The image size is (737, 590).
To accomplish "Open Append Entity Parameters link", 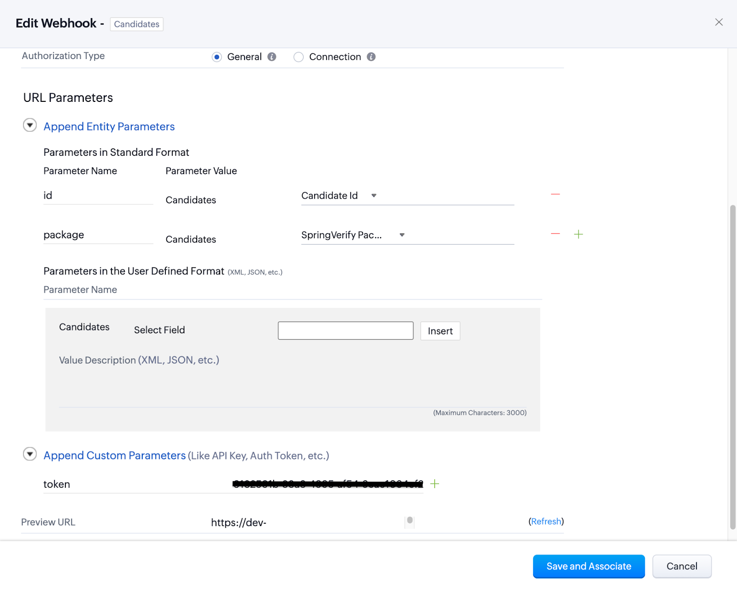I will (x=109, y=126).
